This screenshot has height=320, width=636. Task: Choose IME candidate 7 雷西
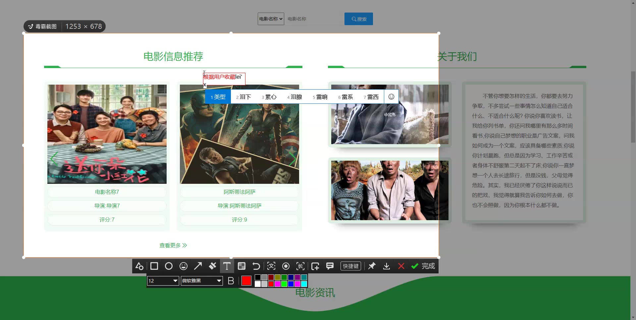[371, 97]
